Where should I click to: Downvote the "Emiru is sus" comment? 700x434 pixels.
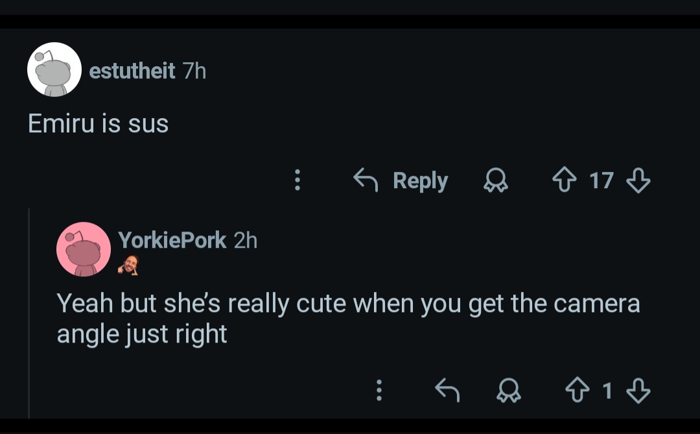click(x=639, y=180)
